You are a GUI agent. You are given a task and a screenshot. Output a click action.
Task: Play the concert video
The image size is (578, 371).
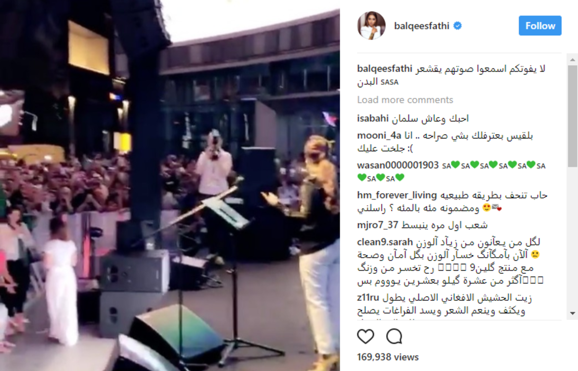click(x=170, y=185)
